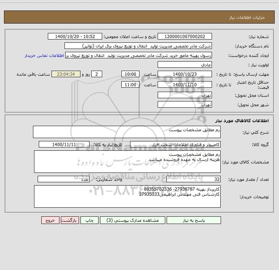Click the priority field showing عادی
This screenshot has width=279, height=270.
point(185,65)
